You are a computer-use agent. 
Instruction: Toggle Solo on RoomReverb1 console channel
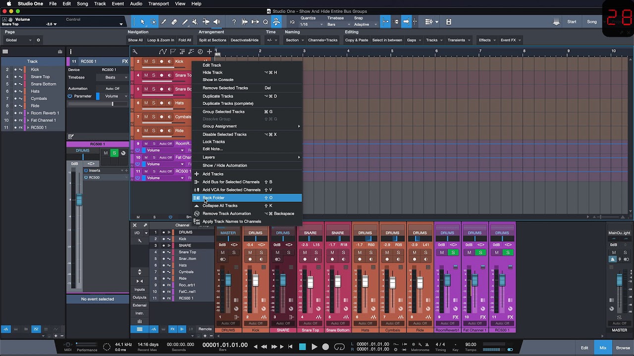pyautogui.click(x=453, y=253)
